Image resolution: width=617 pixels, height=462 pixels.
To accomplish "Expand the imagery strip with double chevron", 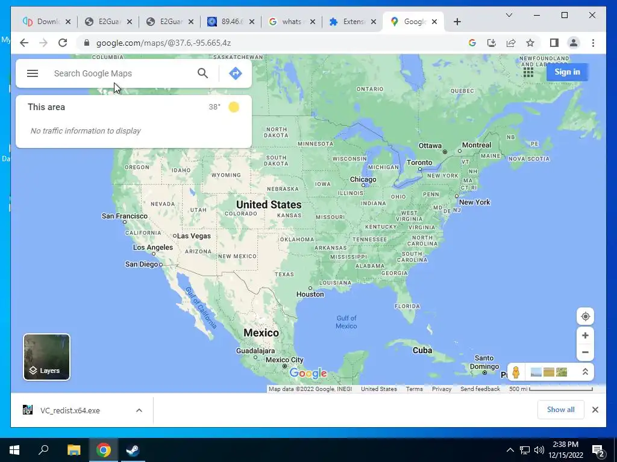I will tap(585, 372).
